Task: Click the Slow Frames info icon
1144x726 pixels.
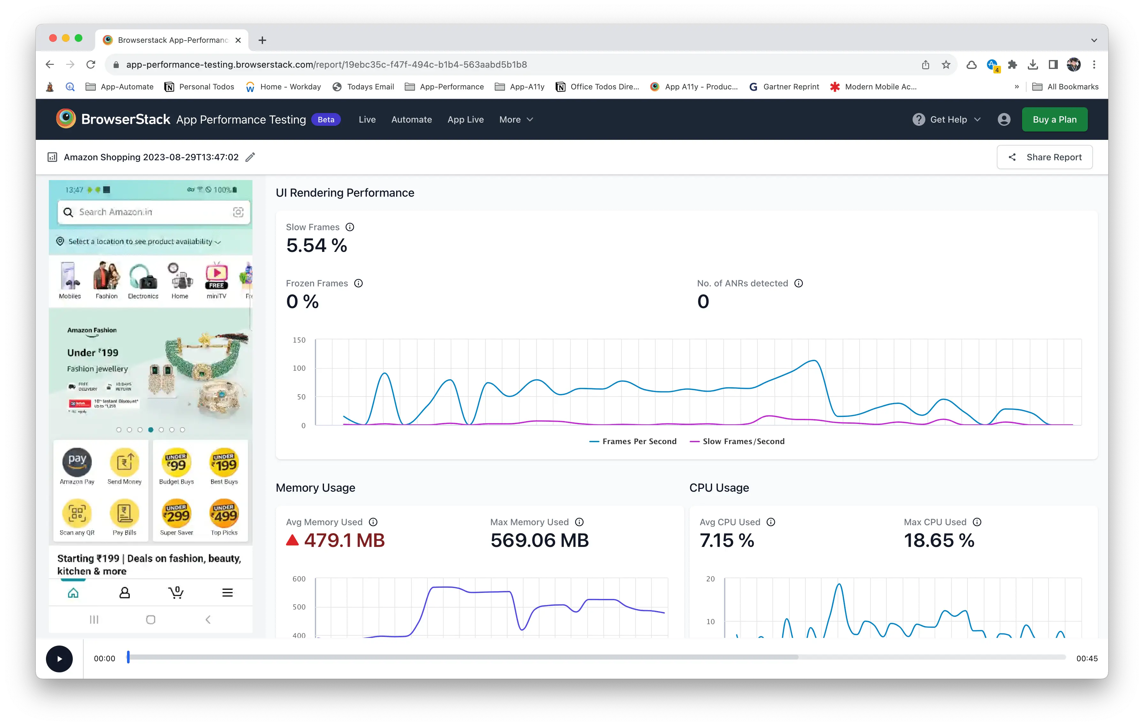Action: 350,227
